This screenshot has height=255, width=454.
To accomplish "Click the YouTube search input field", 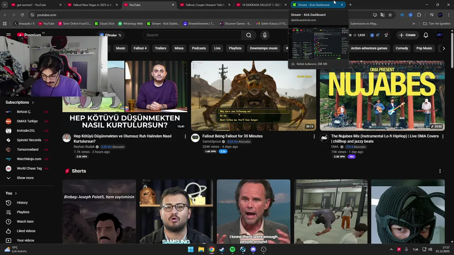I will click(192, 35).
